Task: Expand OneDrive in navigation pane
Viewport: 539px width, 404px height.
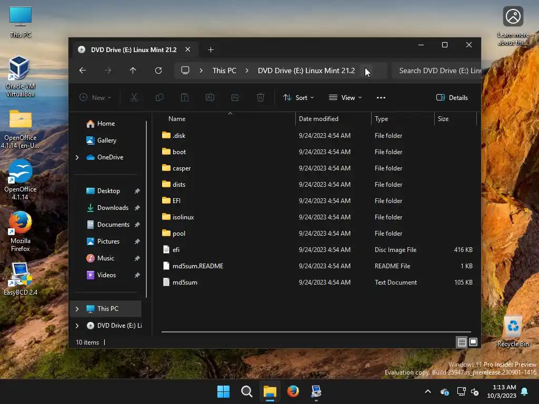Action: pyautogui.click(x=77, y=157)
